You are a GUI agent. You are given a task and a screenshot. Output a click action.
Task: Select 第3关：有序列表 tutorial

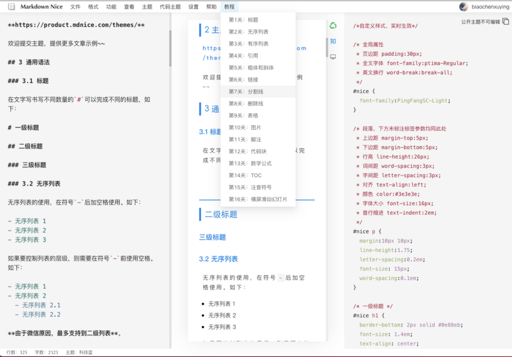[x=258, y=44]
